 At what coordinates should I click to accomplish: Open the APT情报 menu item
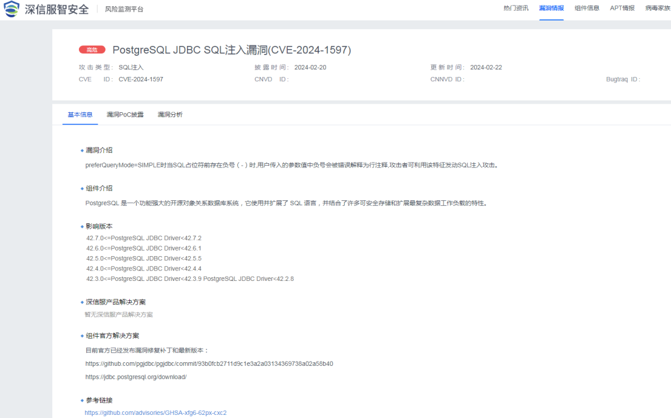622,8
